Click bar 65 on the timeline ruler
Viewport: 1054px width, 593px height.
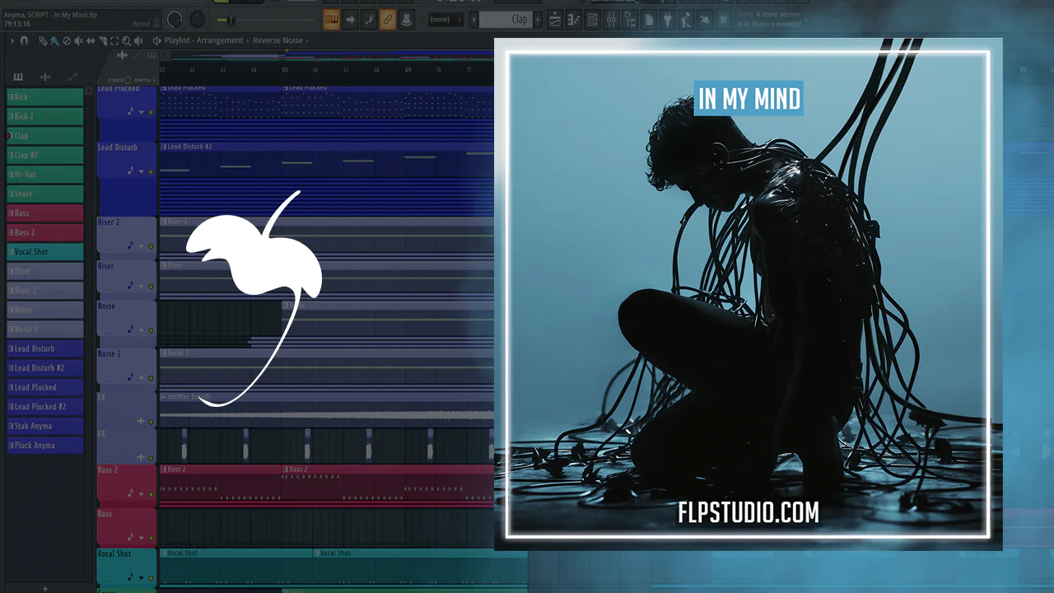pos(285,70)
